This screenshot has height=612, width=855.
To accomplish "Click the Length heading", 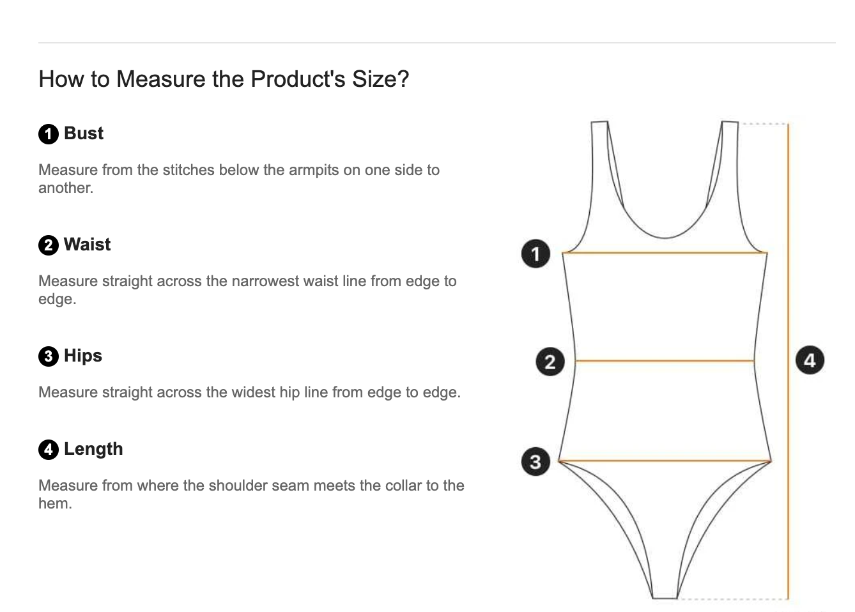I will click(x=93, y=449).
